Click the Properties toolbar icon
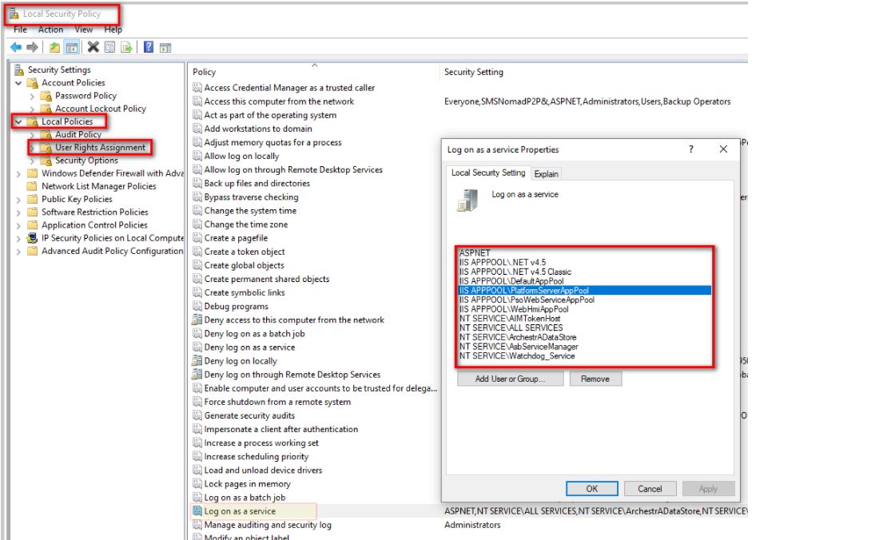The height and width of the screenshot is (540, 887). point(109,47)
